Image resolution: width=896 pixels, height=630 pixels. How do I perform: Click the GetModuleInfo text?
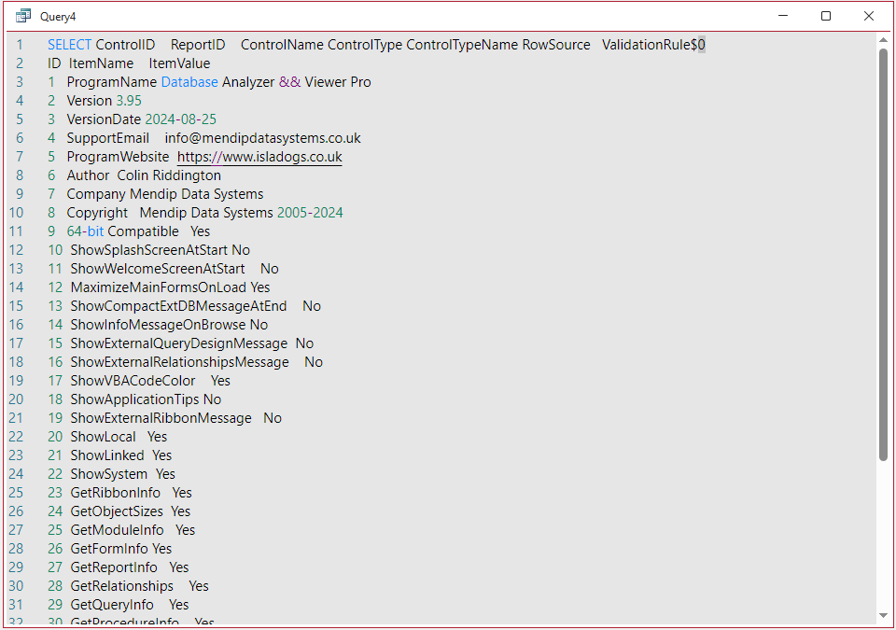click(117, 530)
